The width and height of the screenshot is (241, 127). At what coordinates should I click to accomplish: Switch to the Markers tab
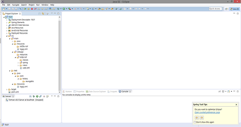point(67,92)
